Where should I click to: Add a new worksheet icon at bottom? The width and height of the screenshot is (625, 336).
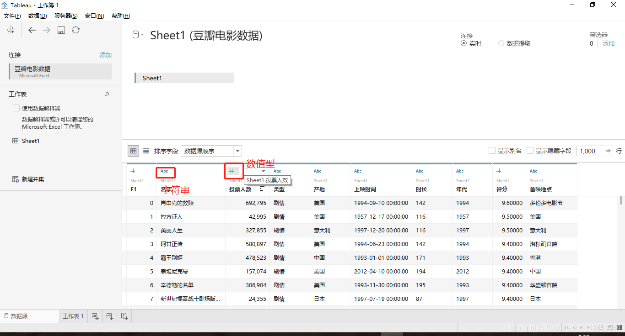click(95, 316)
